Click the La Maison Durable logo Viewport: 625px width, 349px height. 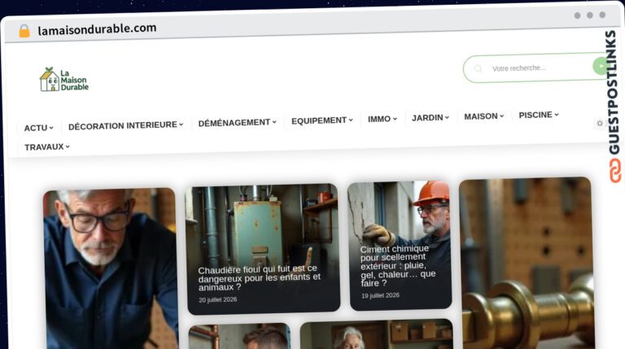(64, 79)
